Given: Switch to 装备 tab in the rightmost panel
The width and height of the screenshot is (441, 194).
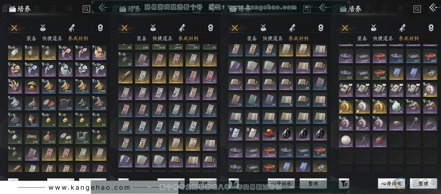Looking at the screenshot, I should coord(362,39).
